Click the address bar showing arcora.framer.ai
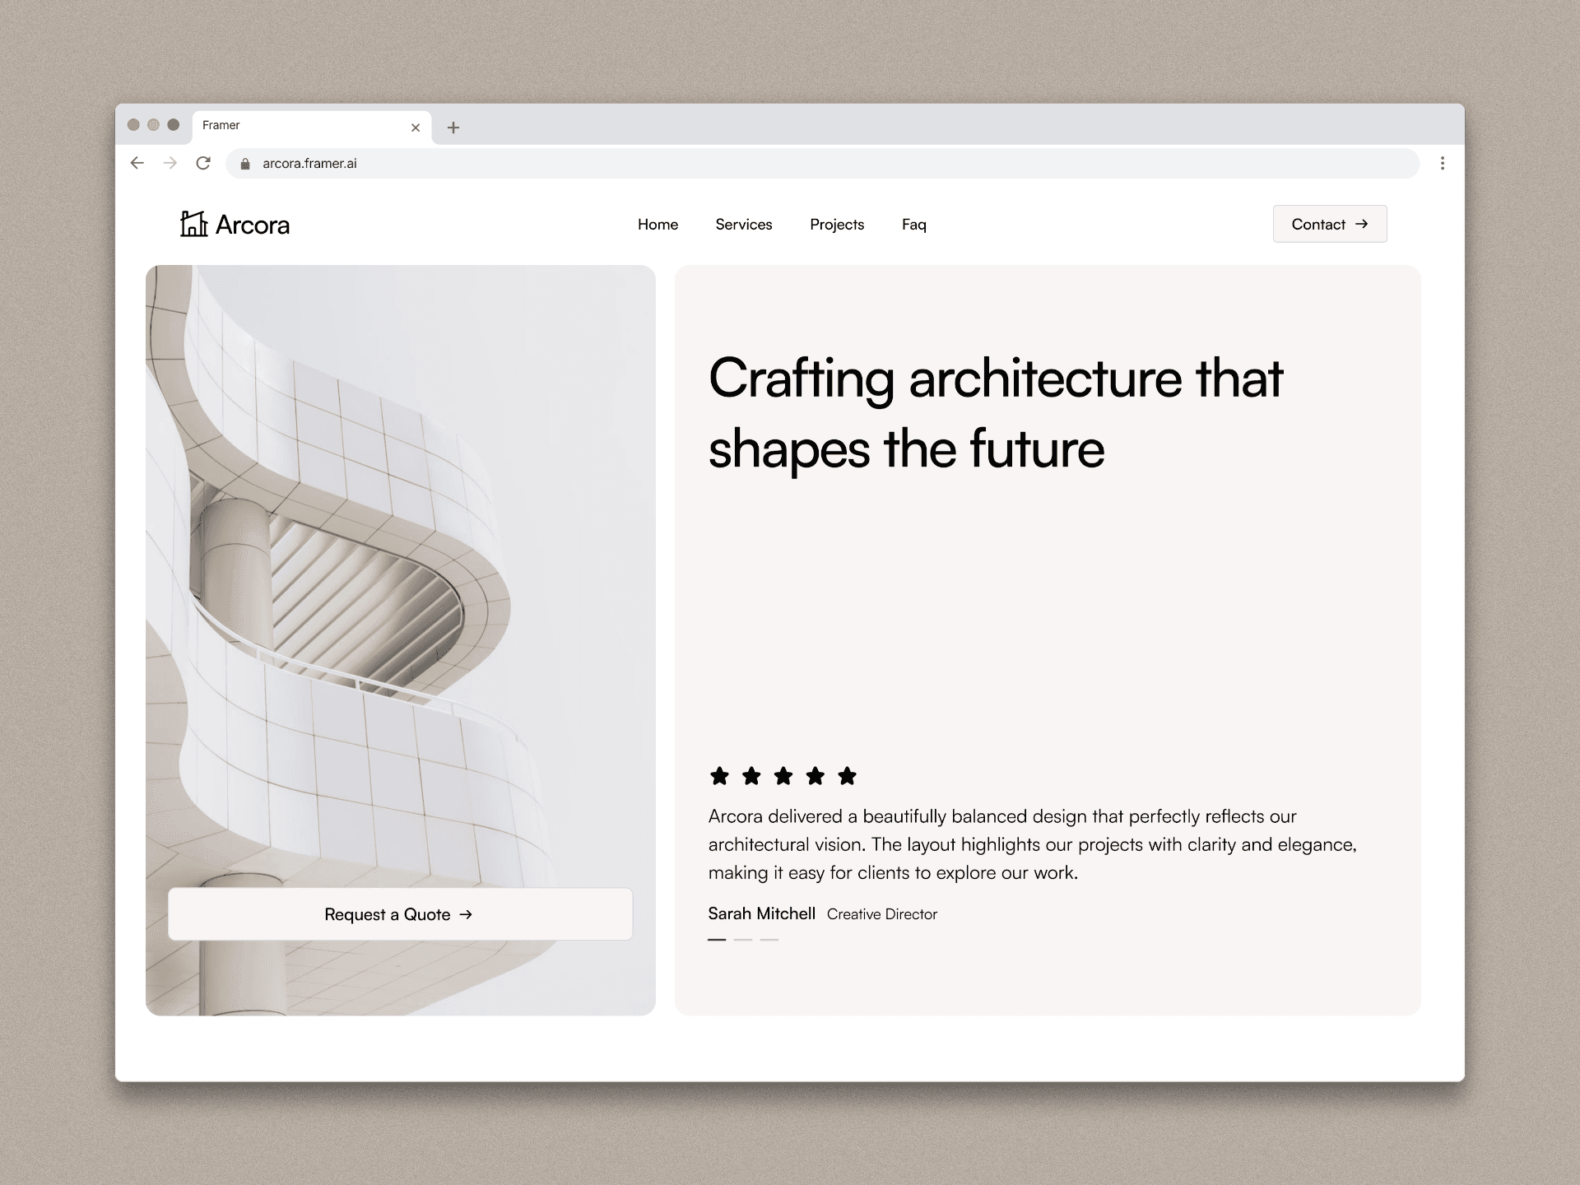The image size is (1580, 1185). pyautogui.click(x=822, y=163)
